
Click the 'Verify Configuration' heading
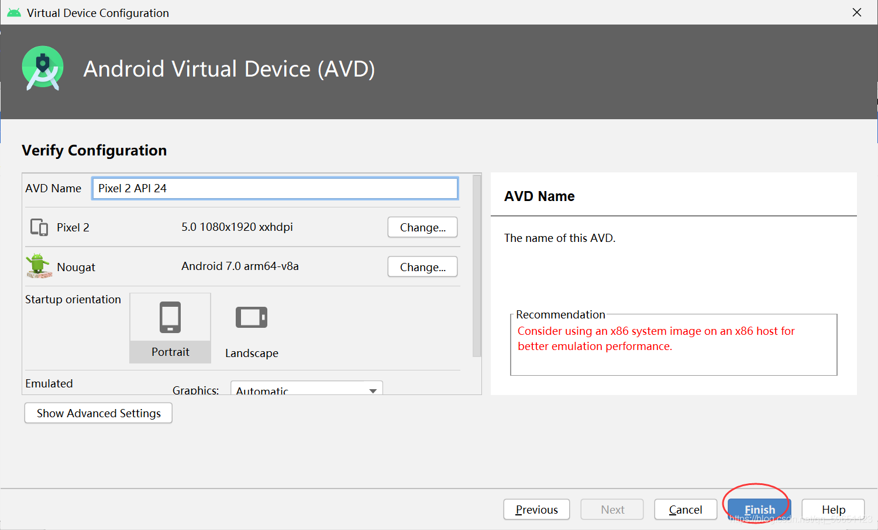(x=94, y=150)
